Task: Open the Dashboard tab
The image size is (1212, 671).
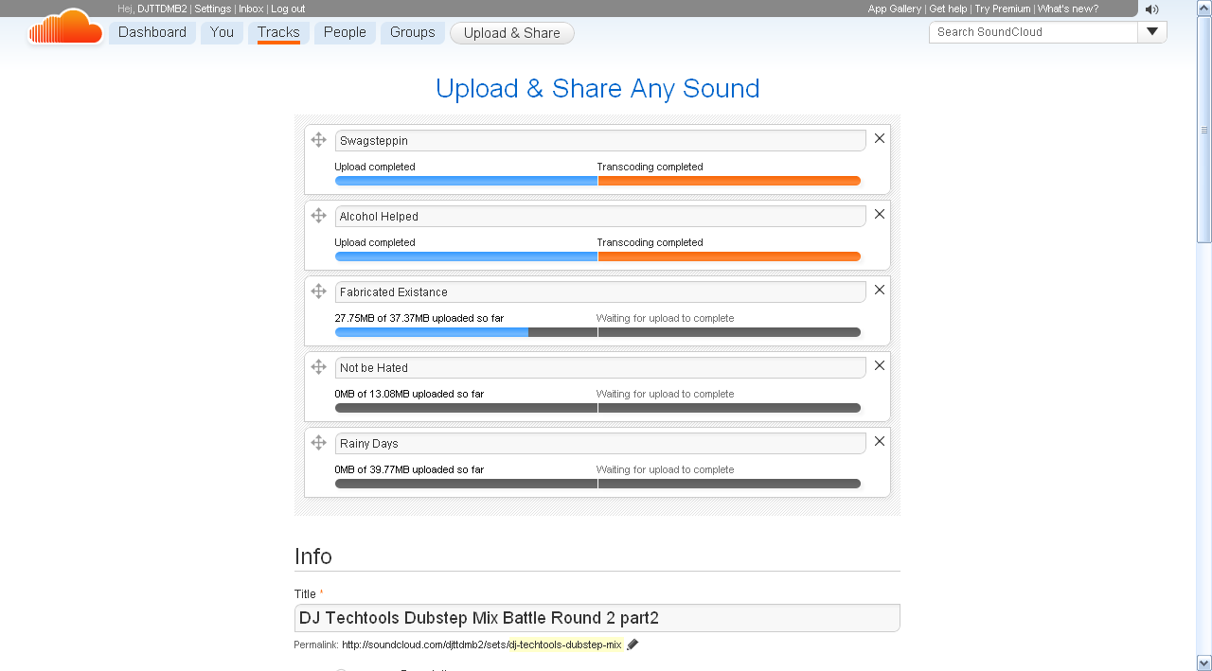Action: point(152,32)
